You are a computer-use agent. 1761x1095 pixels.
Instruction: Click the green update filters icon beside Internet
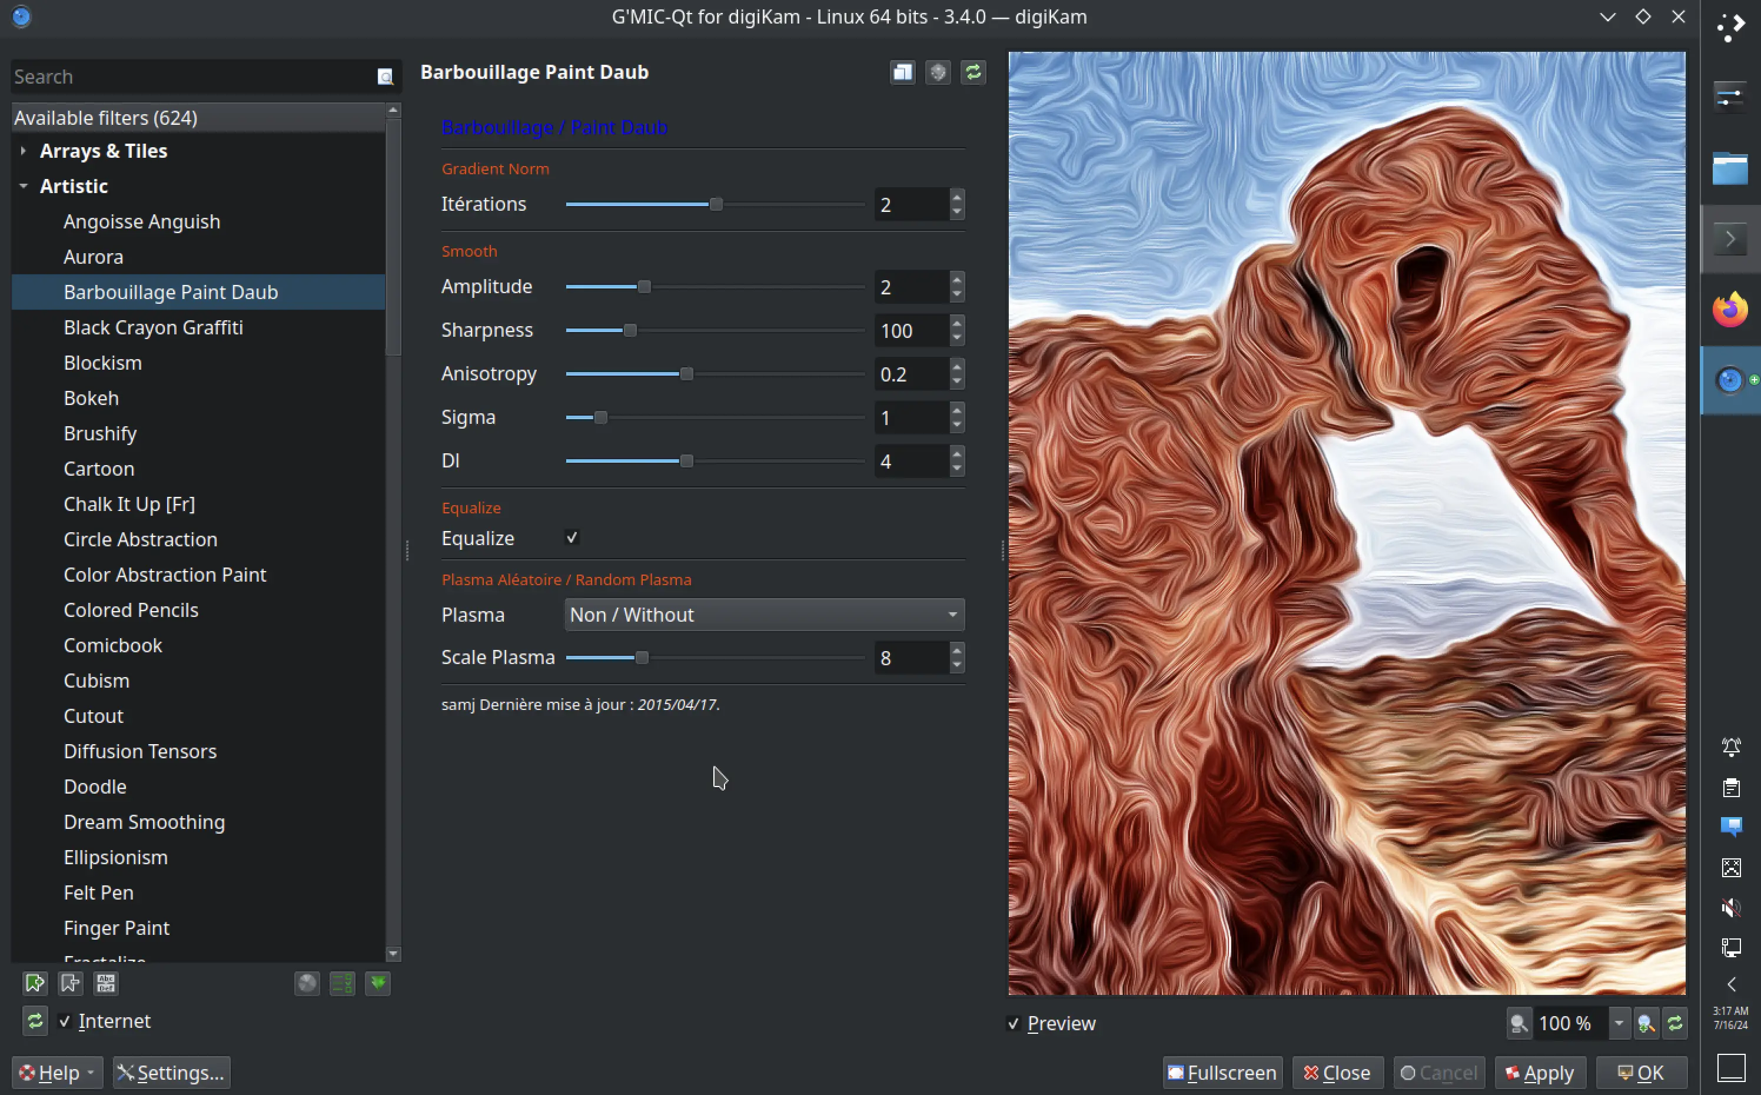[x=35, y=1021]
